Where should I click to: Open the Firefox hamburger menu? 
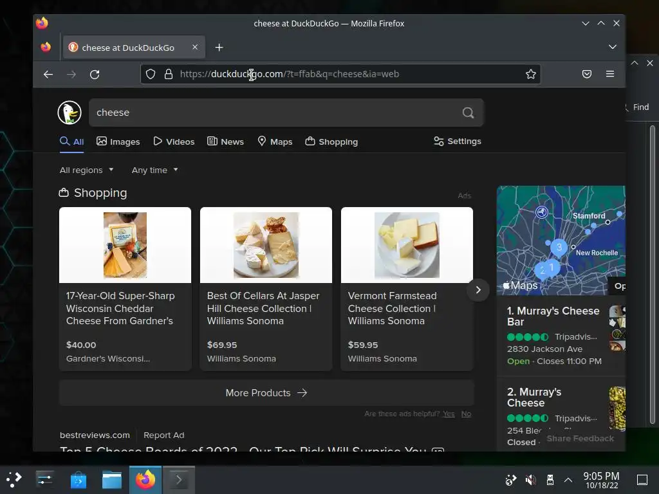610,75
